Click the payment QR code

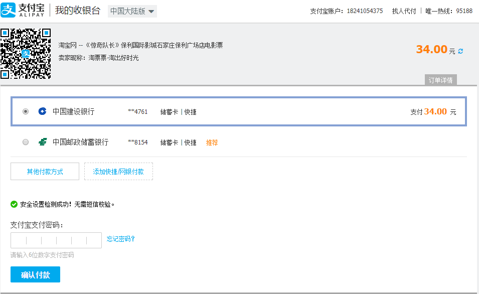point(26,54)
